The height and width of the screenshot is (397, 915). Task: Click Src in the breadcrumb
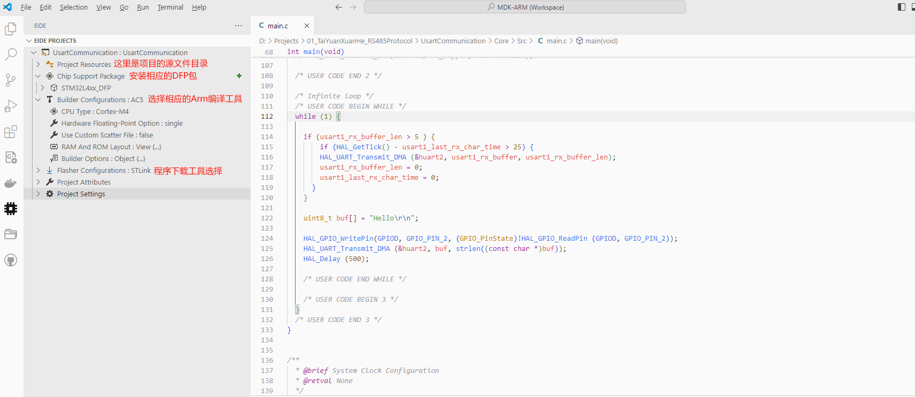(522, 41)
